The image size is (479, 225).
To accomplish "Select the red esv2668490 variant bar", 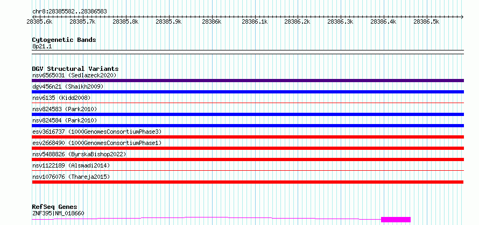I will (x=248, y=148).
